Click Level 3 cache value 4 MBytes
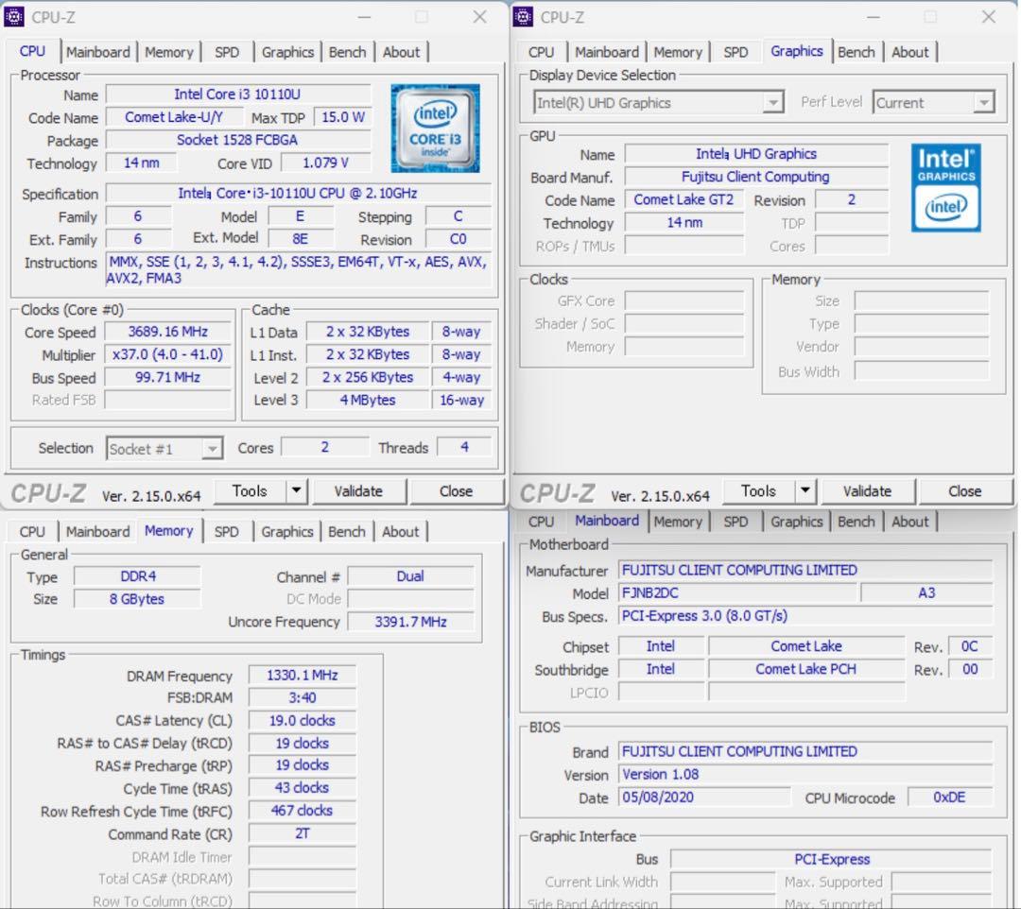 click(x=367, y=401)
